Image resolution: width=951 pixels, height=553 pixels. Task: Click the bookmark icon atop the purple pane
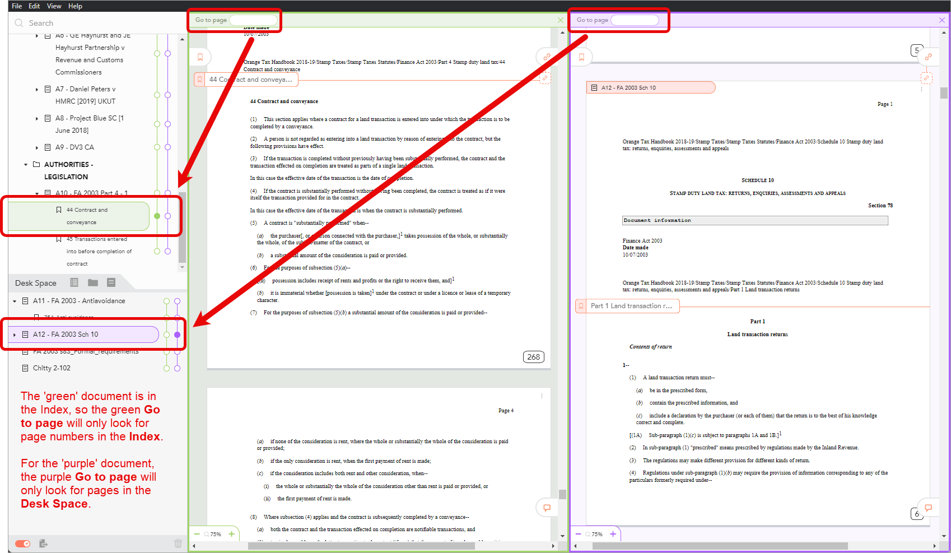tap(581, 57)
